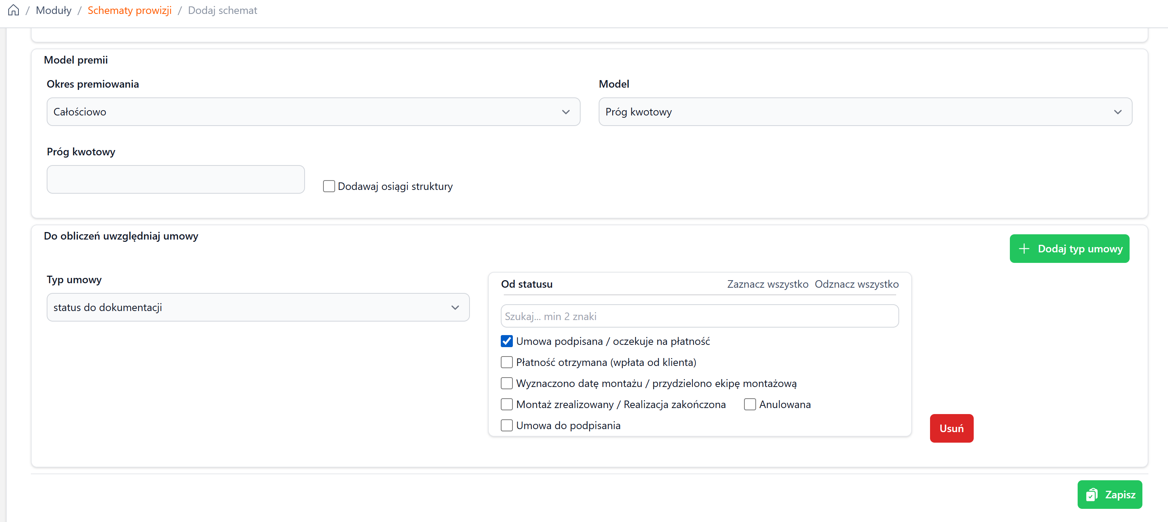This screenshot has height=522, width=1168.
Task: Go to Schematy prowizji breadcrumb
Action: [129, 10]
